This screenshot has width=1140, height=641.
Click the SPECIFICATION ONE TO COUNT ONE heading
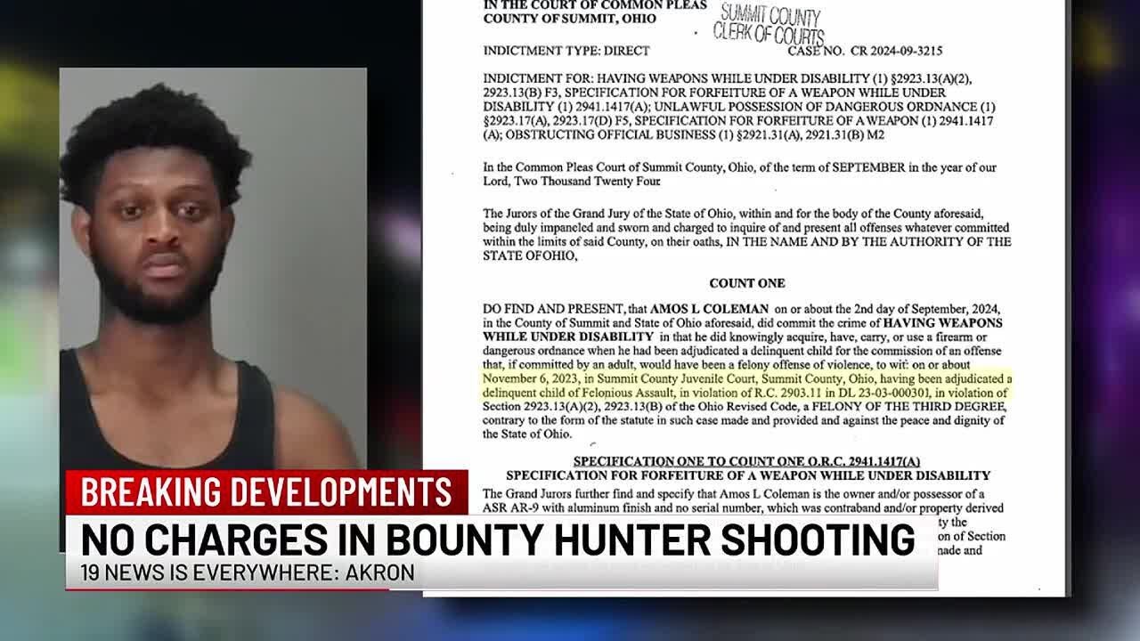coord(746,461)
